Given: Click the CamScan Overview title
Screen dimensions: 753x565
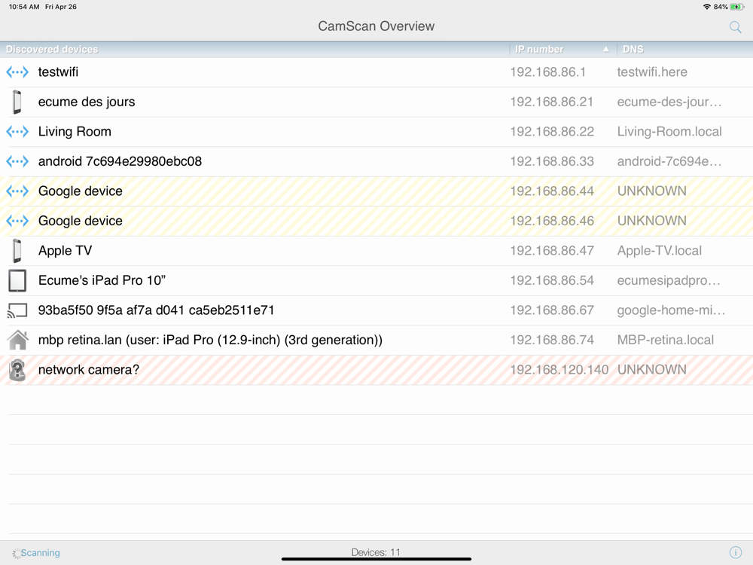Looking at the screenshot, I should tap(376, 26).
